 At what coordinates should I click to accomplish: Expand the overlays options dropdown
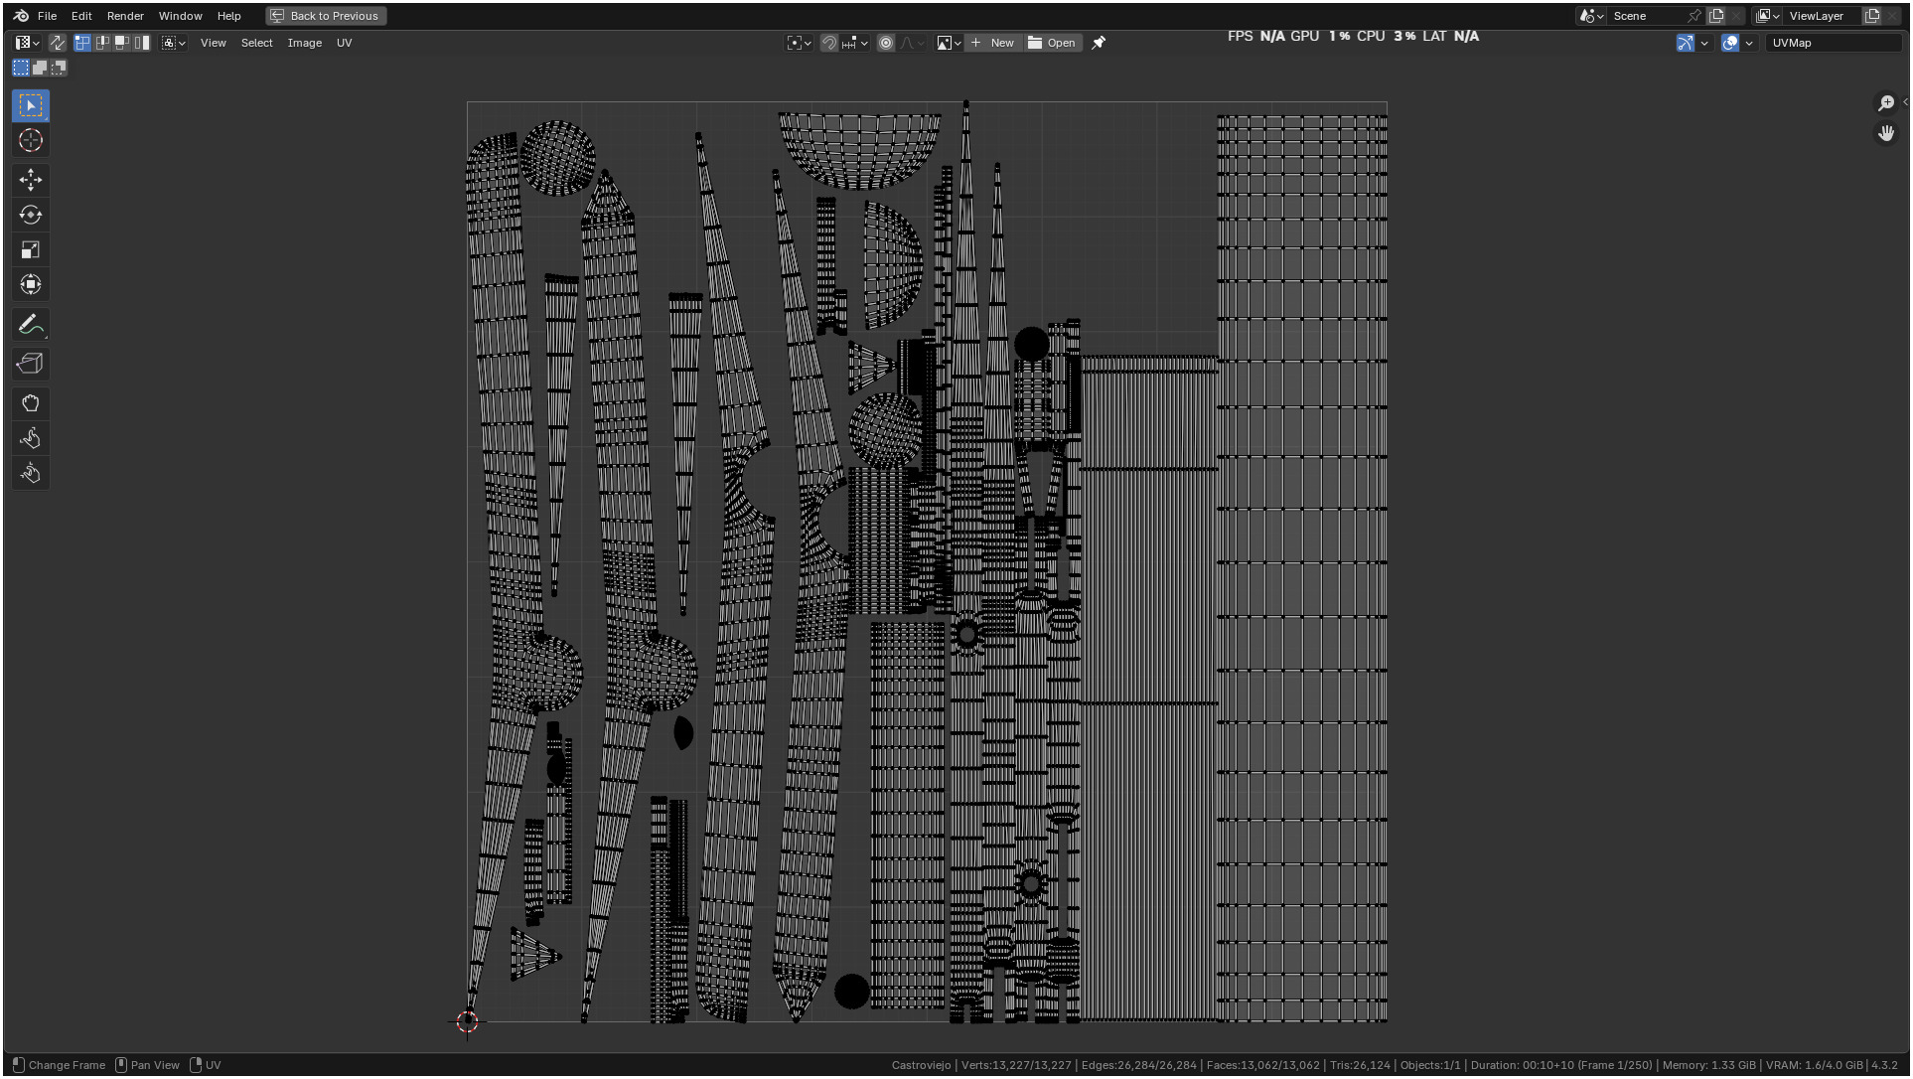click(x=1749, y=43)
